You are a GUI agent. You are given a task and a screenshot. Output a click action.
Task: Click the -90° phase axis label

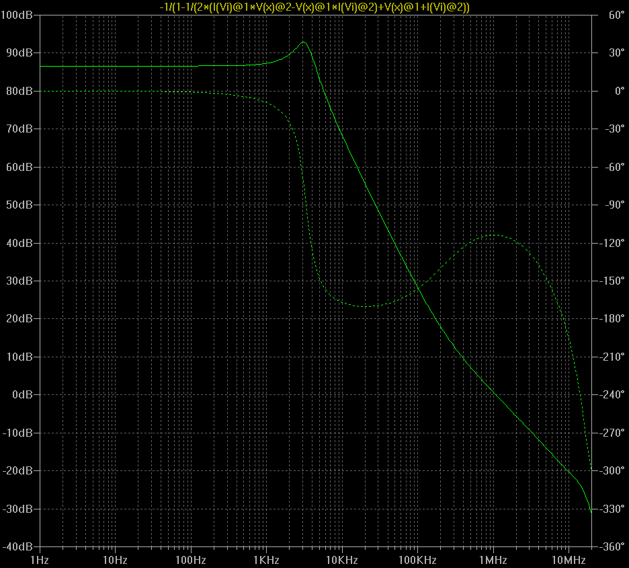615,205
